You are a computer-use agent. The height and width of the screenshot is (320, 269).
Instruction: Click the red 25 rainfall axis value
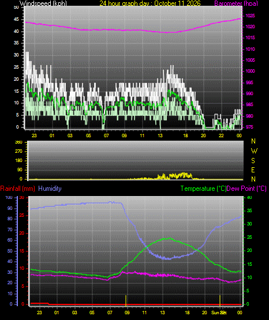point(22,216)
